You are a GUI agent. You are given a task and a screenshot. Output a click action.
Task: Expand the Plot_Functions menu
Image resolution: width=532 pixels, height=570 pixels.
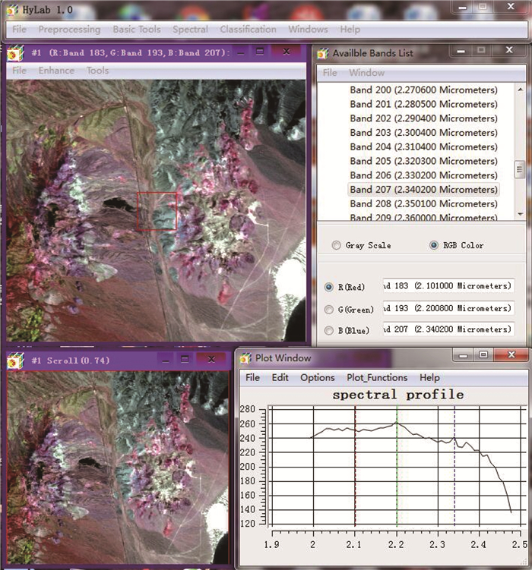tap(377, 377)
